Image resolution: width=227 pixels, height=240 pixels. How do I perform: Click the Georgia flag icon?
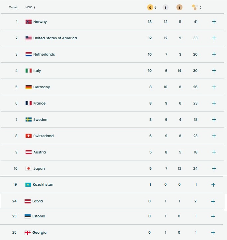click(28, 233)
